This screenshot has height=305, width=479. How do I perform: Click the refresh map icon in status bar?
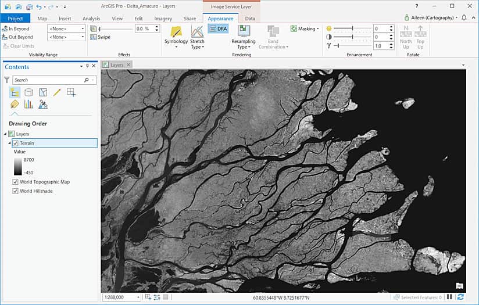click(x=460, y=297)
